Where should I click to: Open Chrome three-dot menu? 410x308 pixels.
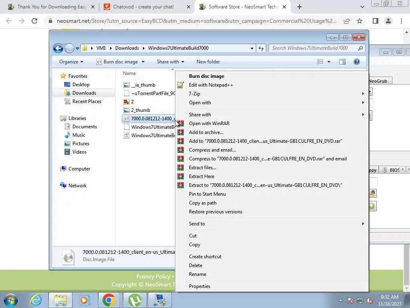pos(401,21)
